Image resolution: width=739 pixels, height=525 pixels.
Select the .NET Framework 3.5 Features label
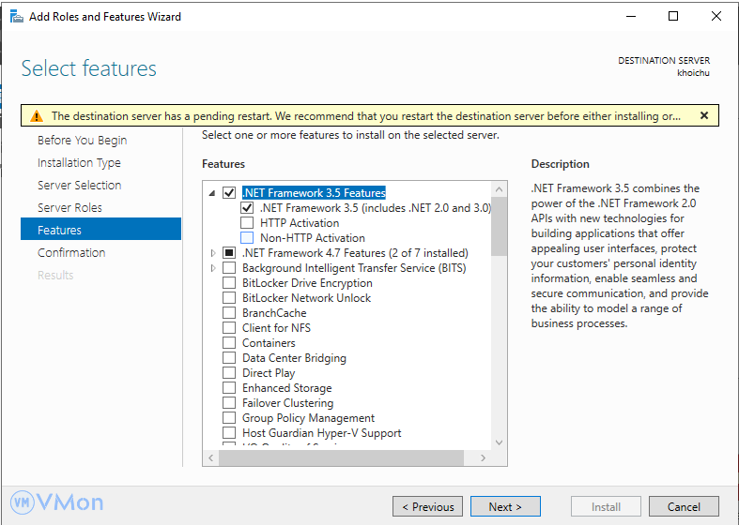[314, 192]
